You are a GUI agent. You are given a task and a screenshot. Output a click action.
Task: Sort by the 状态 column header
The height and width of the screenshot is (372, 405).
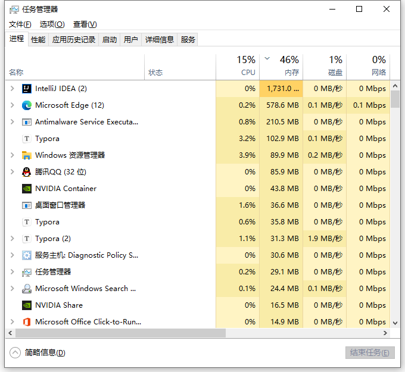(x=180, y=66)
